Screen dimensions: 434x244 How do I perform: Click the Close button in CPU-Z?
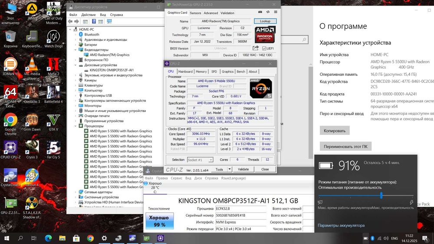click(x=265, y=169)
